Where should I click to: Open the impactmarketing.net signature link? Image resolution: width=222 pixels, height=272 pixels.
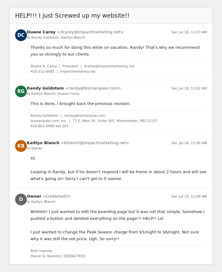click(78, 71)
